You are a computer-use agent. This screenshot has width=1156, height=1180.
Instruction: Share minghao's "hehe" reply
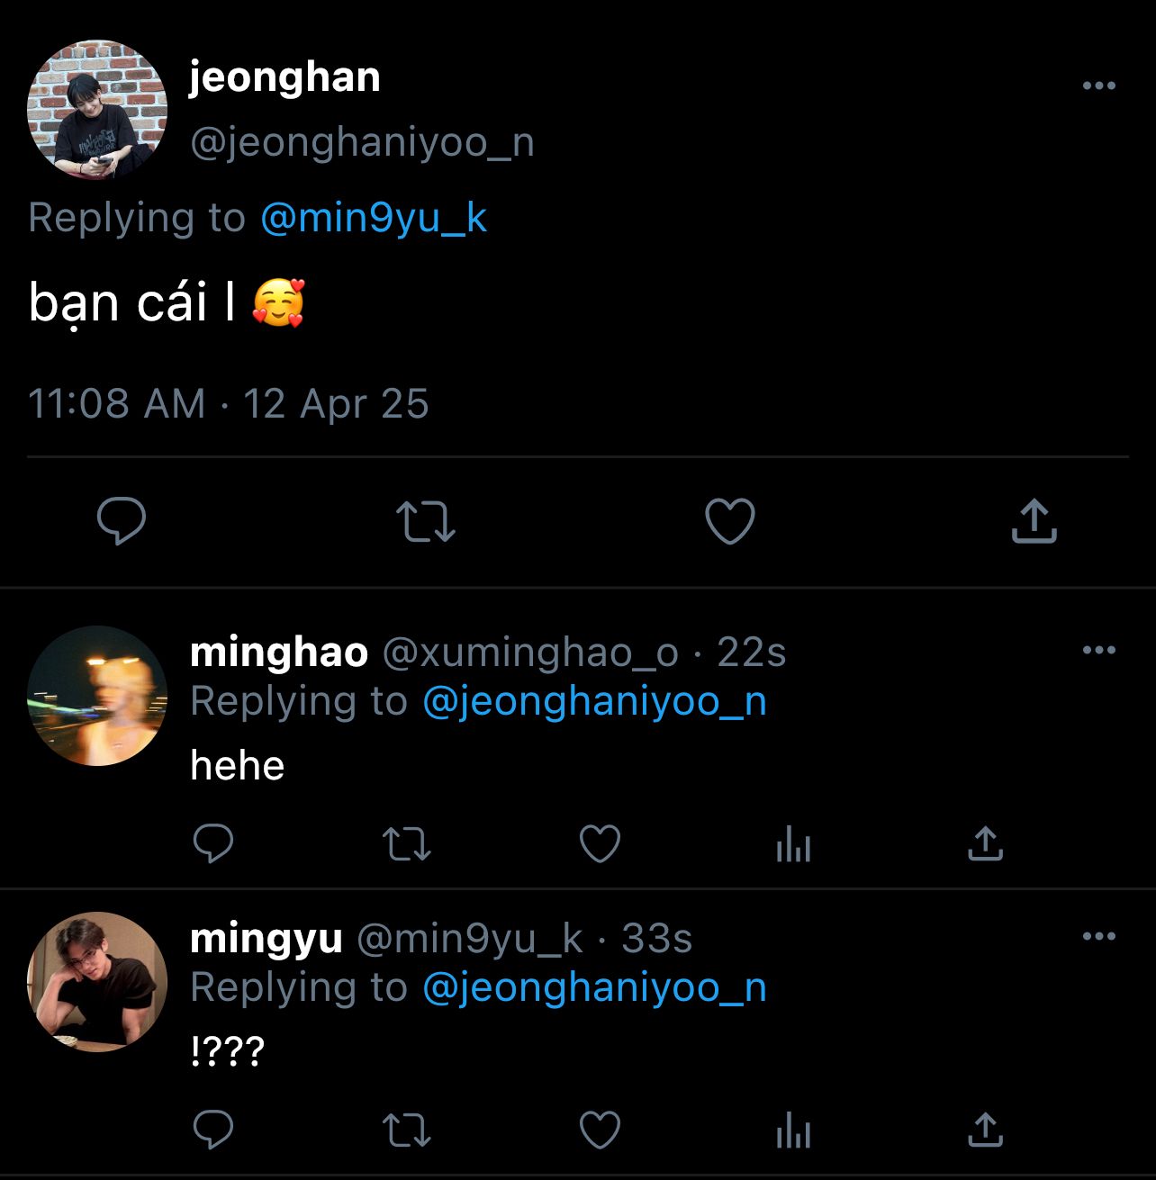(985, 843)
